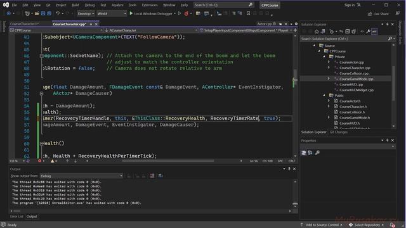Pin the CourseCharacter.cpp tab
This screenshot has width=406, height=228.
pyautogui.click(x=91, y=24)
